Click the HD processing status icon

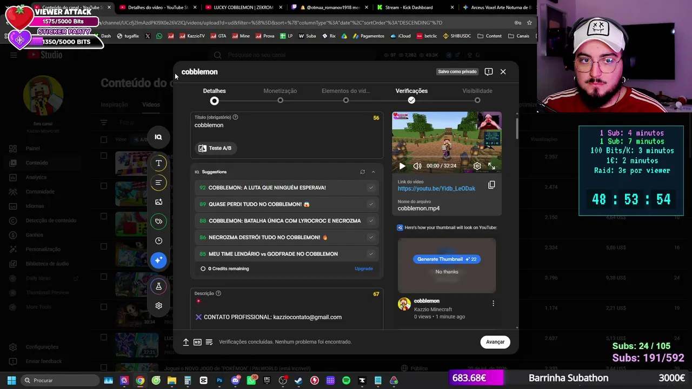(197, 342)
